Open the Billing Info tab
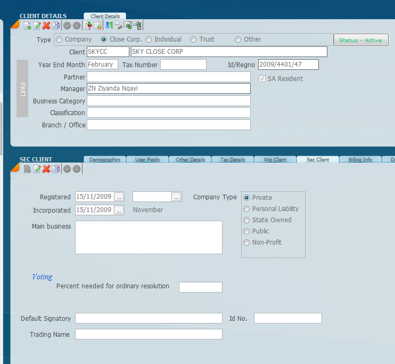The height and width of the screenshot is (364, 395). tap(360, 160)
